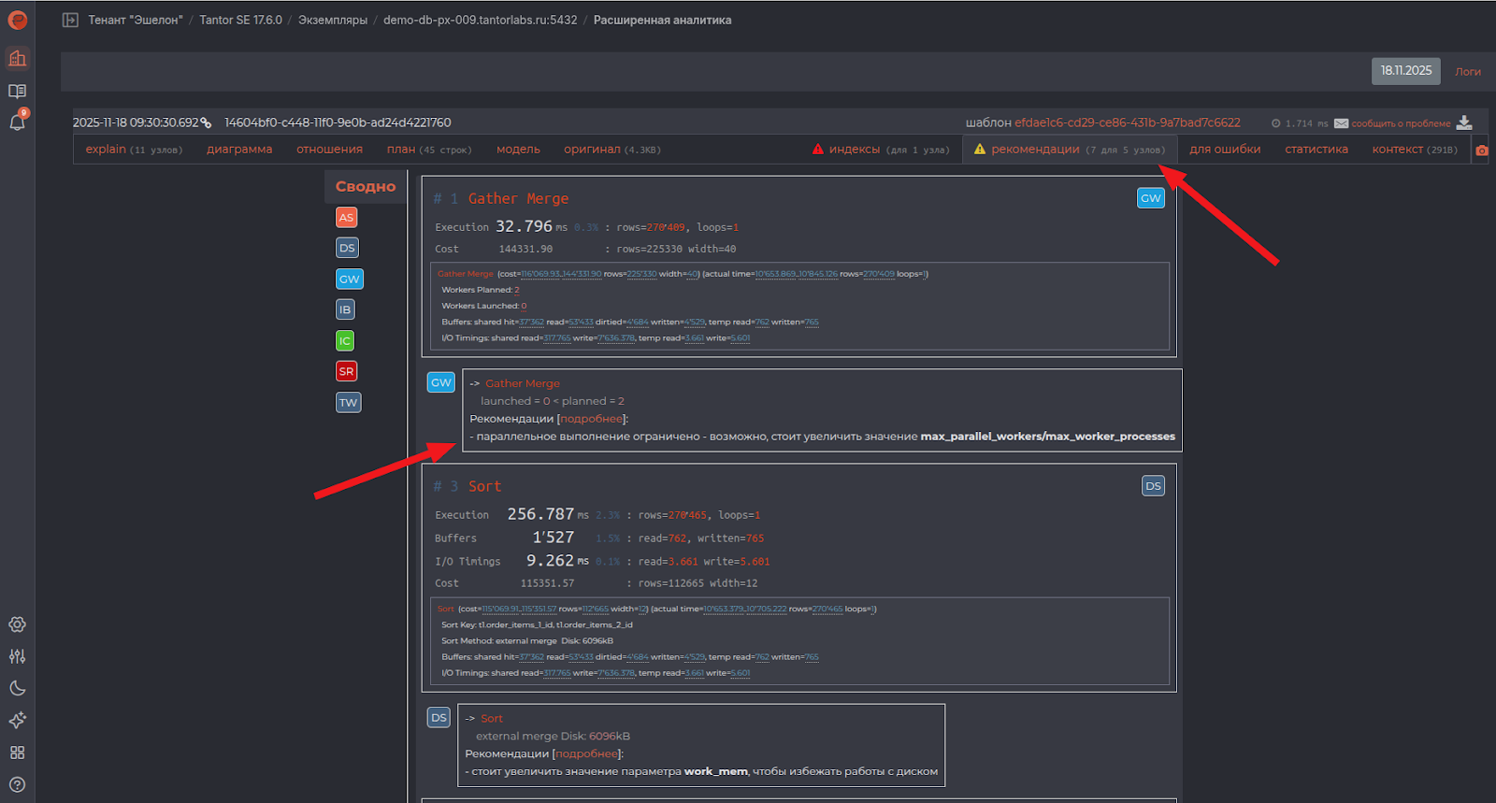Select the рекомендации tab
Image resolution: width=1496 pixels, height=803 pixels.
click(1070, 150)
